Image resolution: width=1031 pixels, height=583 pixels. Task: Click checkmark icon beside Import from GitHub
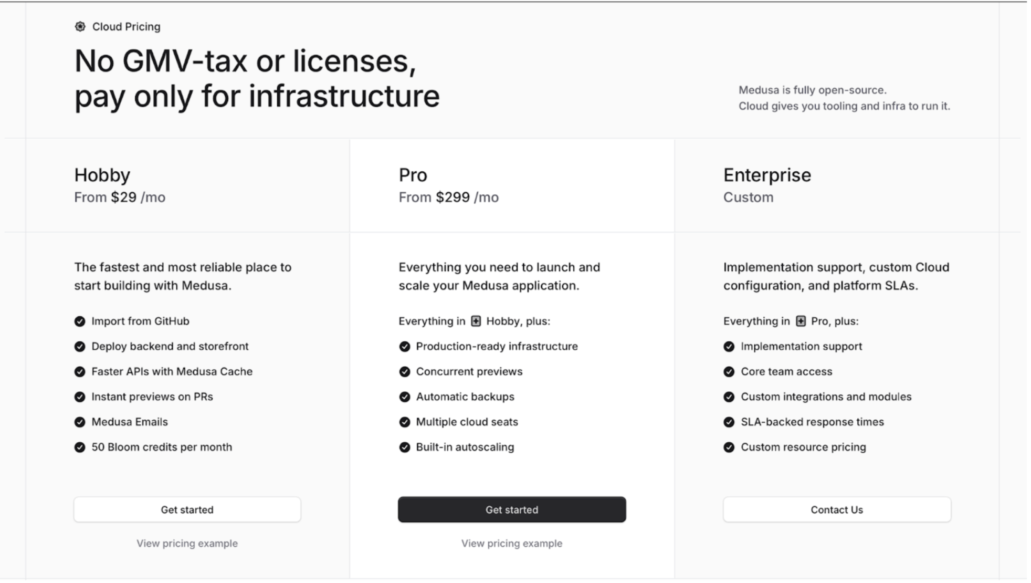click(80, 321)
